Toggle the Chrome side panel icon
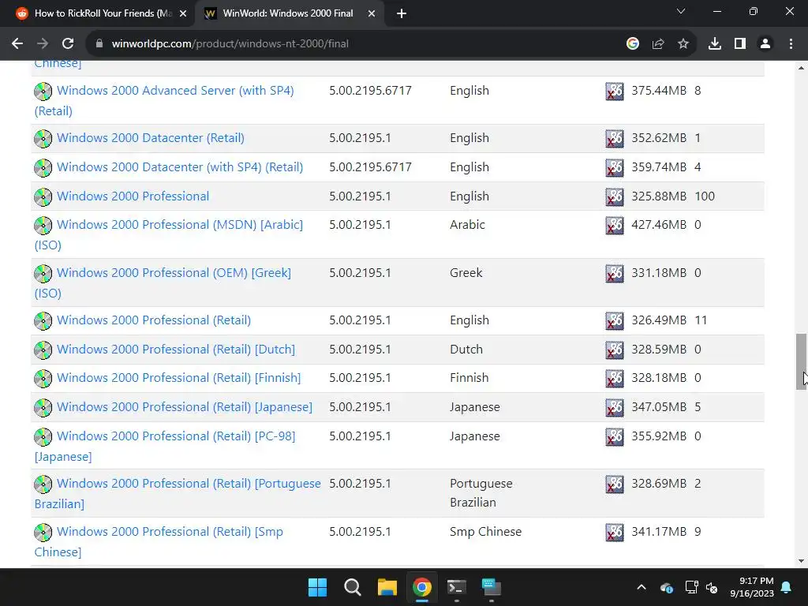 point(740,44)
